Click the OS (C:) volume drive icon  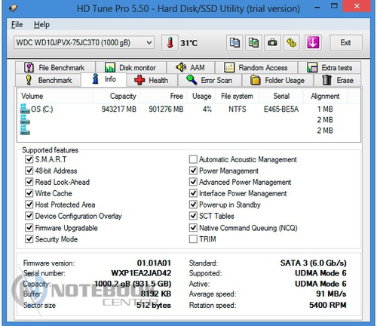[25, 109]
